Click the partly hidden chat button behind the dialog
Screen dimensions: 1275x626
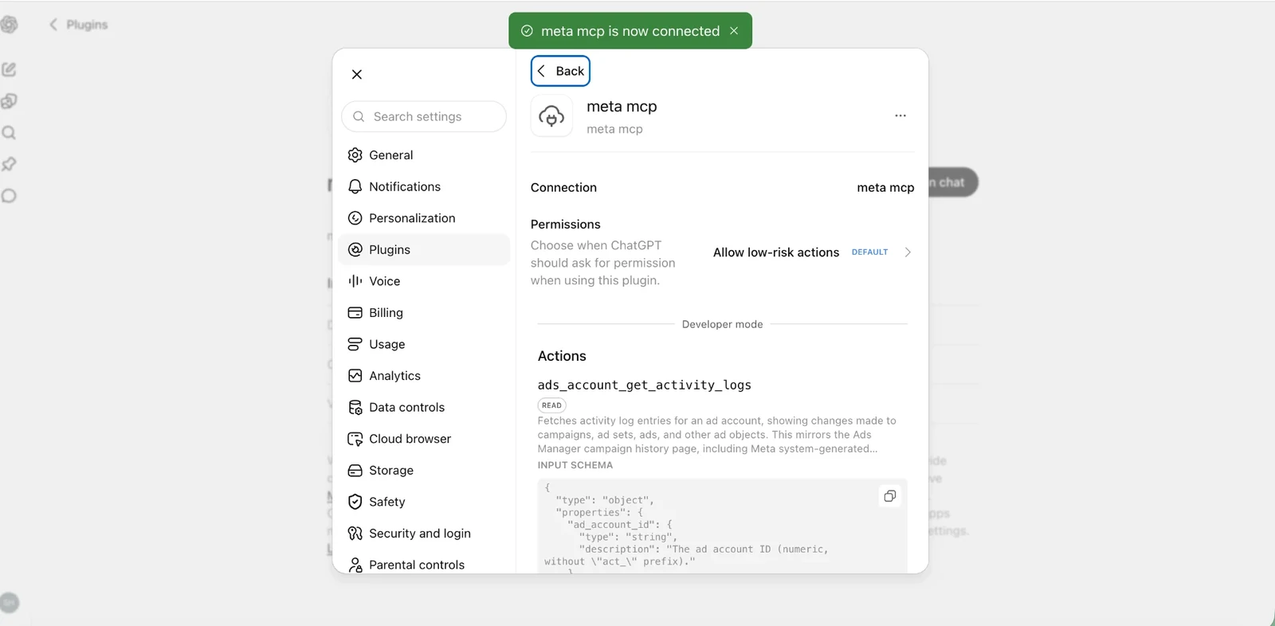(x=953, y=182)
